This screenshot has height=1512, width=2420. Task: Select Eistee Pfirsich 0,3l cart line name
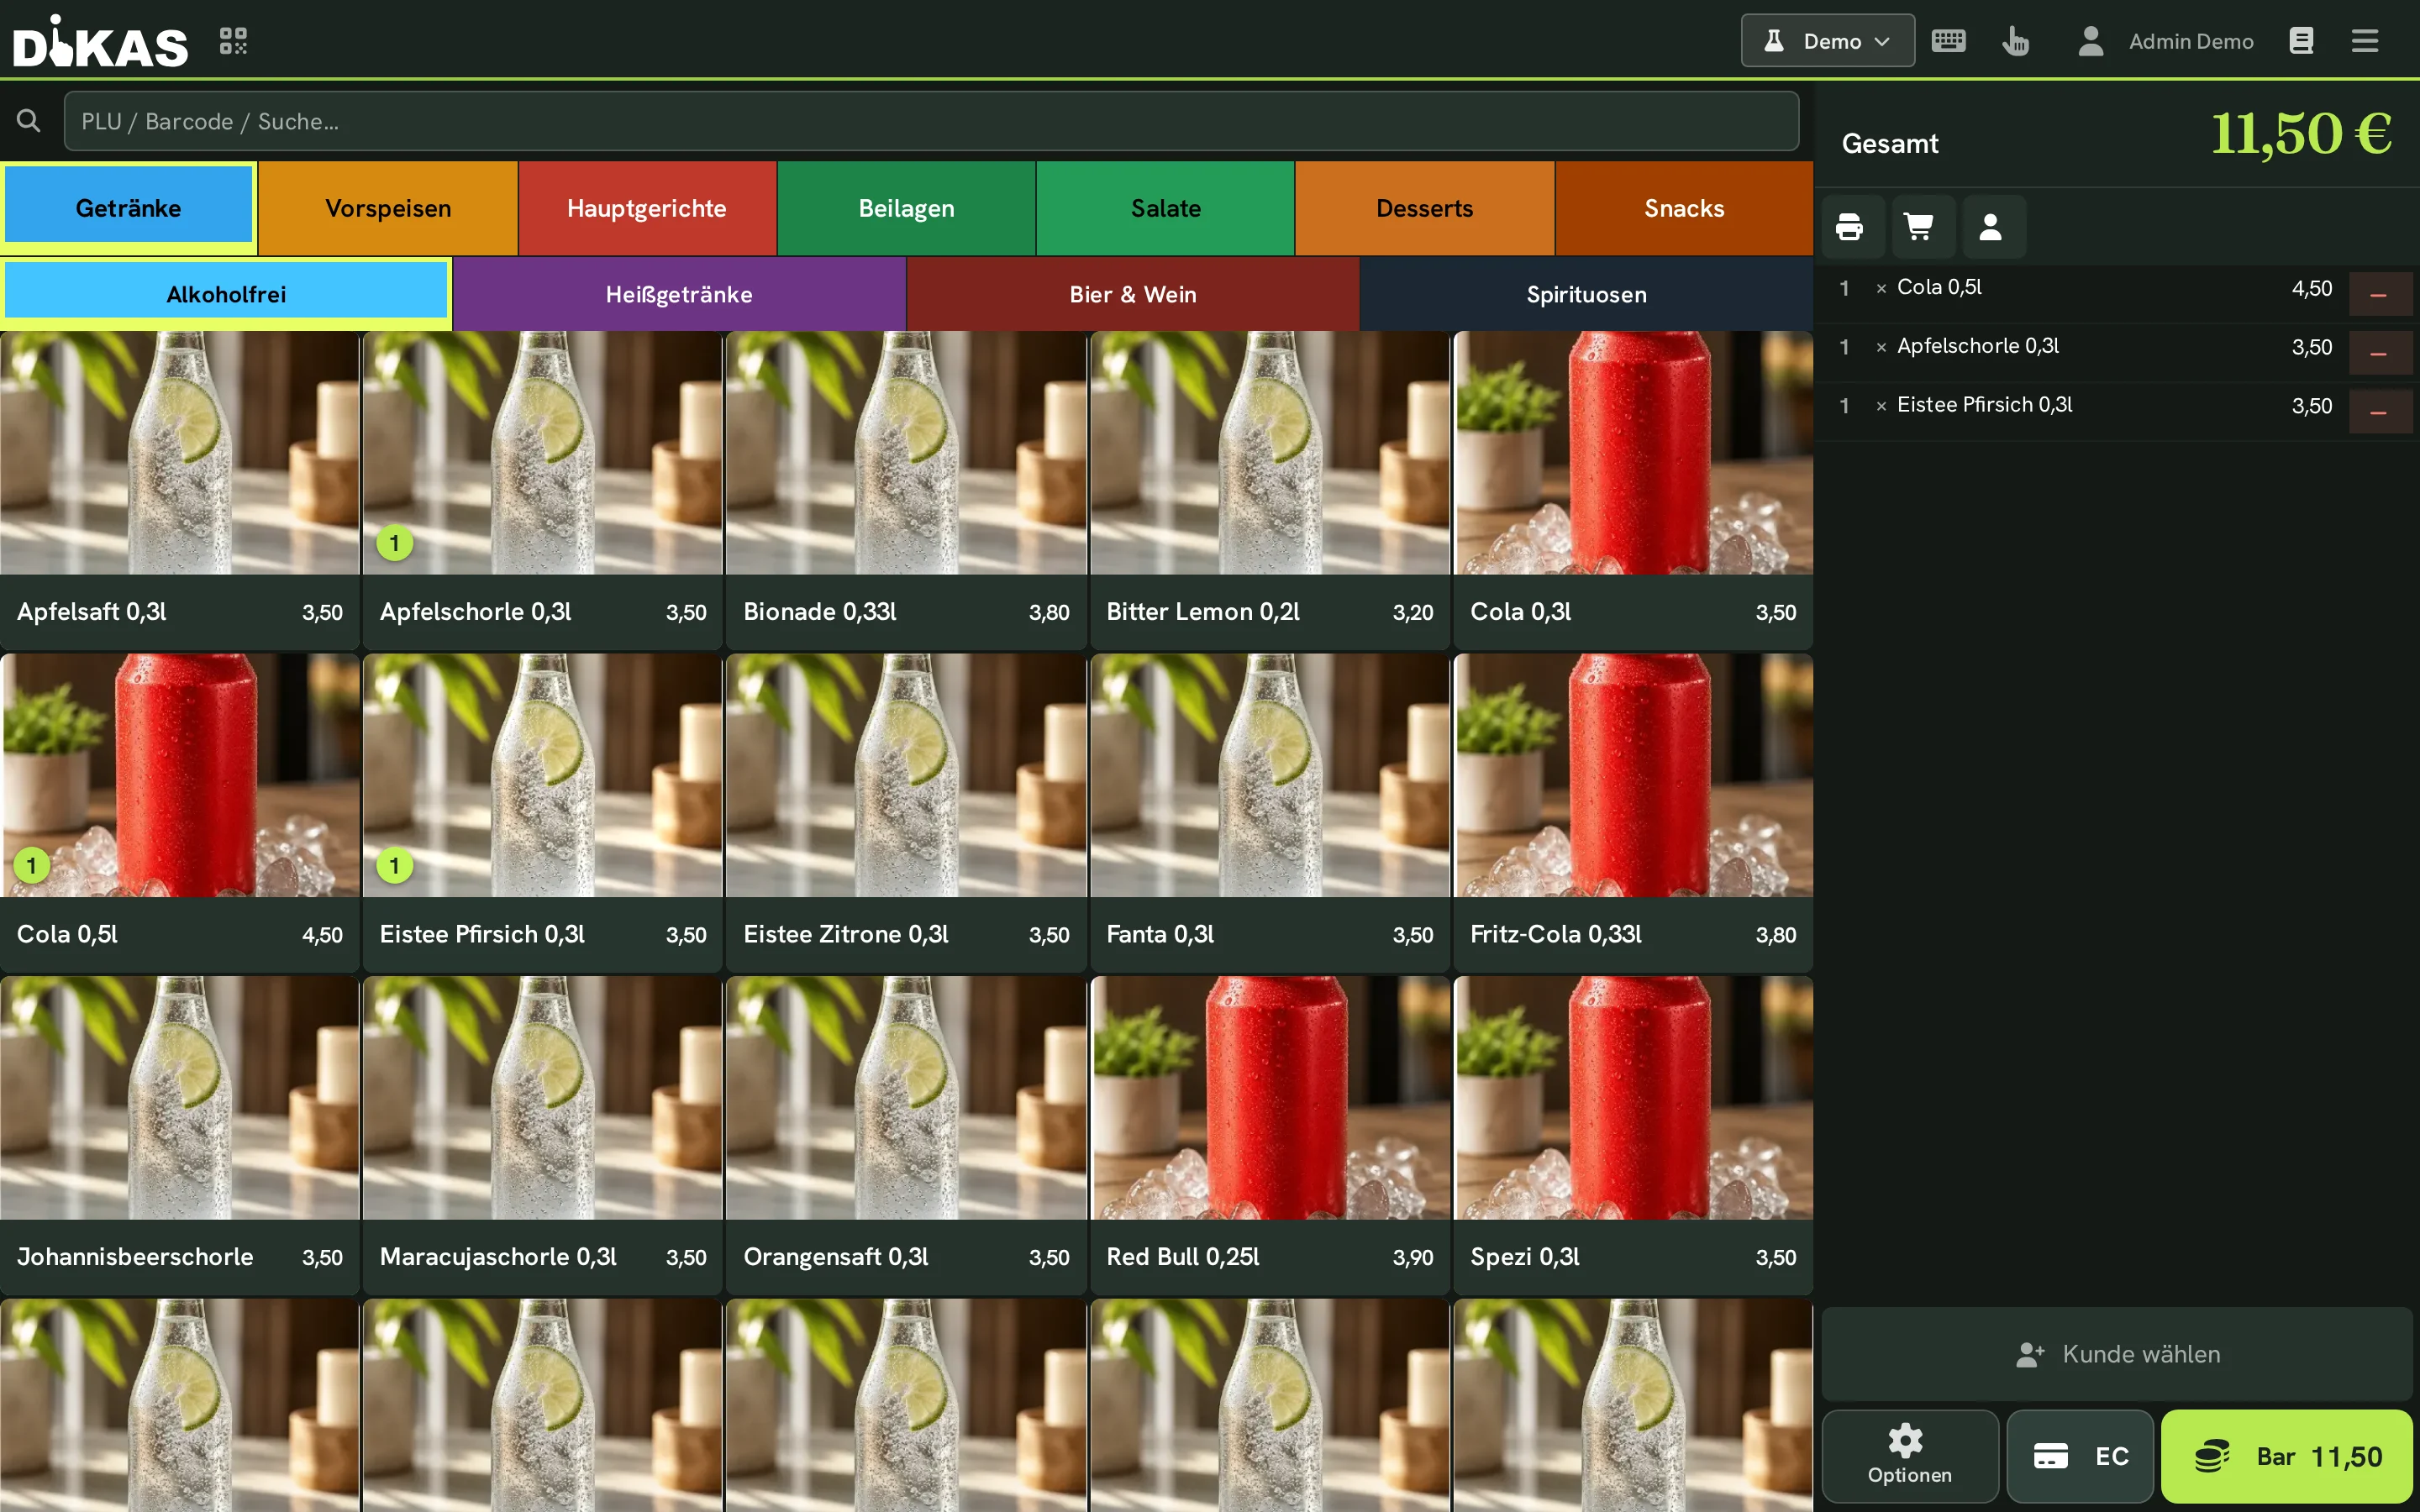(1985, 405)
